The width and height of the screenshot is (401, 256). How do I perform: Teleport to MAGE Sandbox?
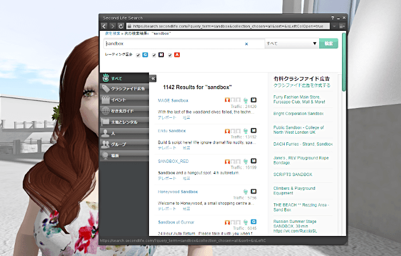point(167,118)
